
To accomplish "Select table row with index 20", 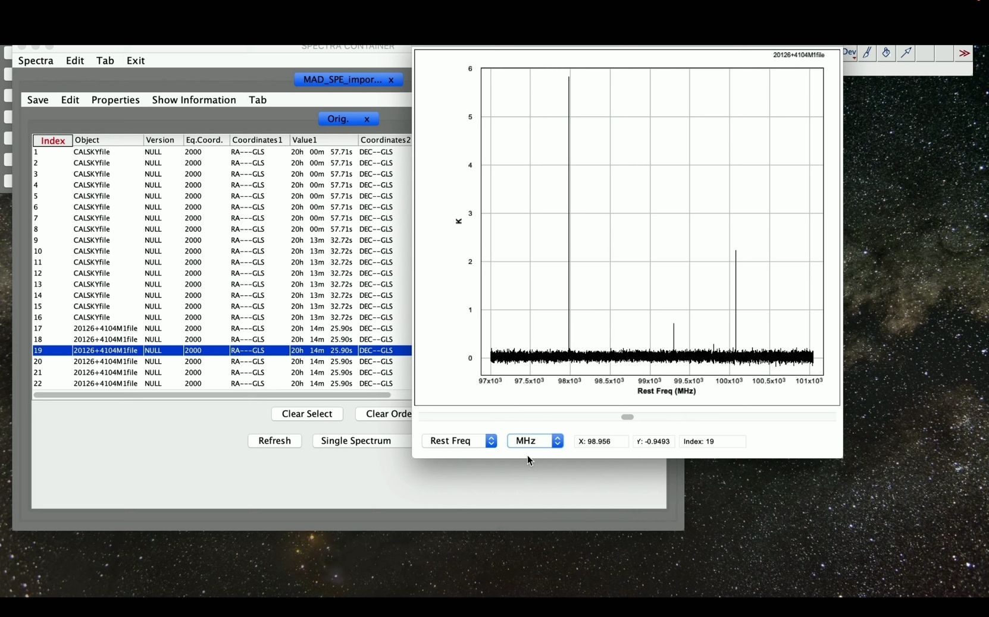I will point(222,361).
